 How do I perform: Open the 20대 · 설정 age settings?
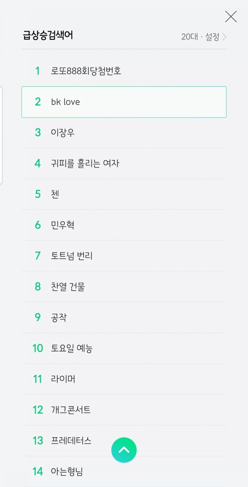(x=204, y=37)
